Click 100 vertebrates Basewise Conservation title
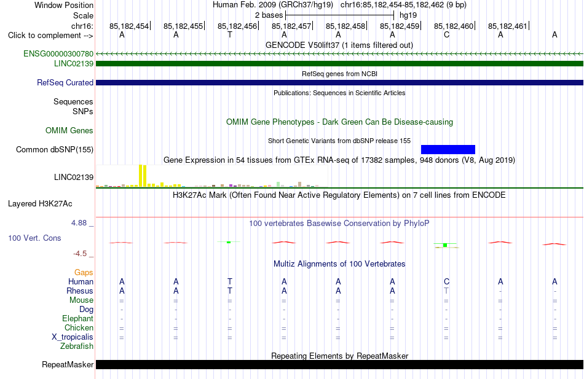Viewport: 584px width, 379px height. (339, 224)
